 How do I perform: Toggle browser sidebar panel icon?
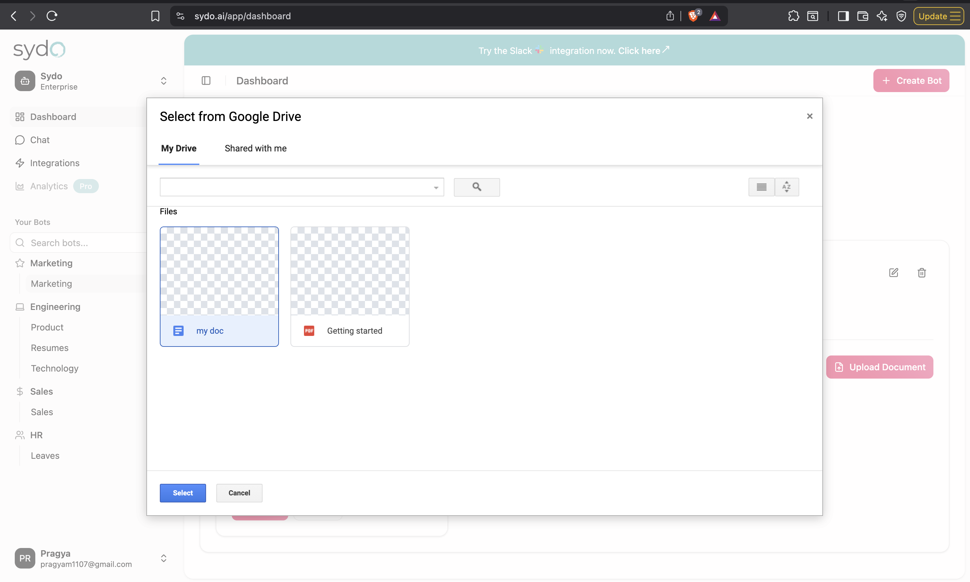(843, 16)
